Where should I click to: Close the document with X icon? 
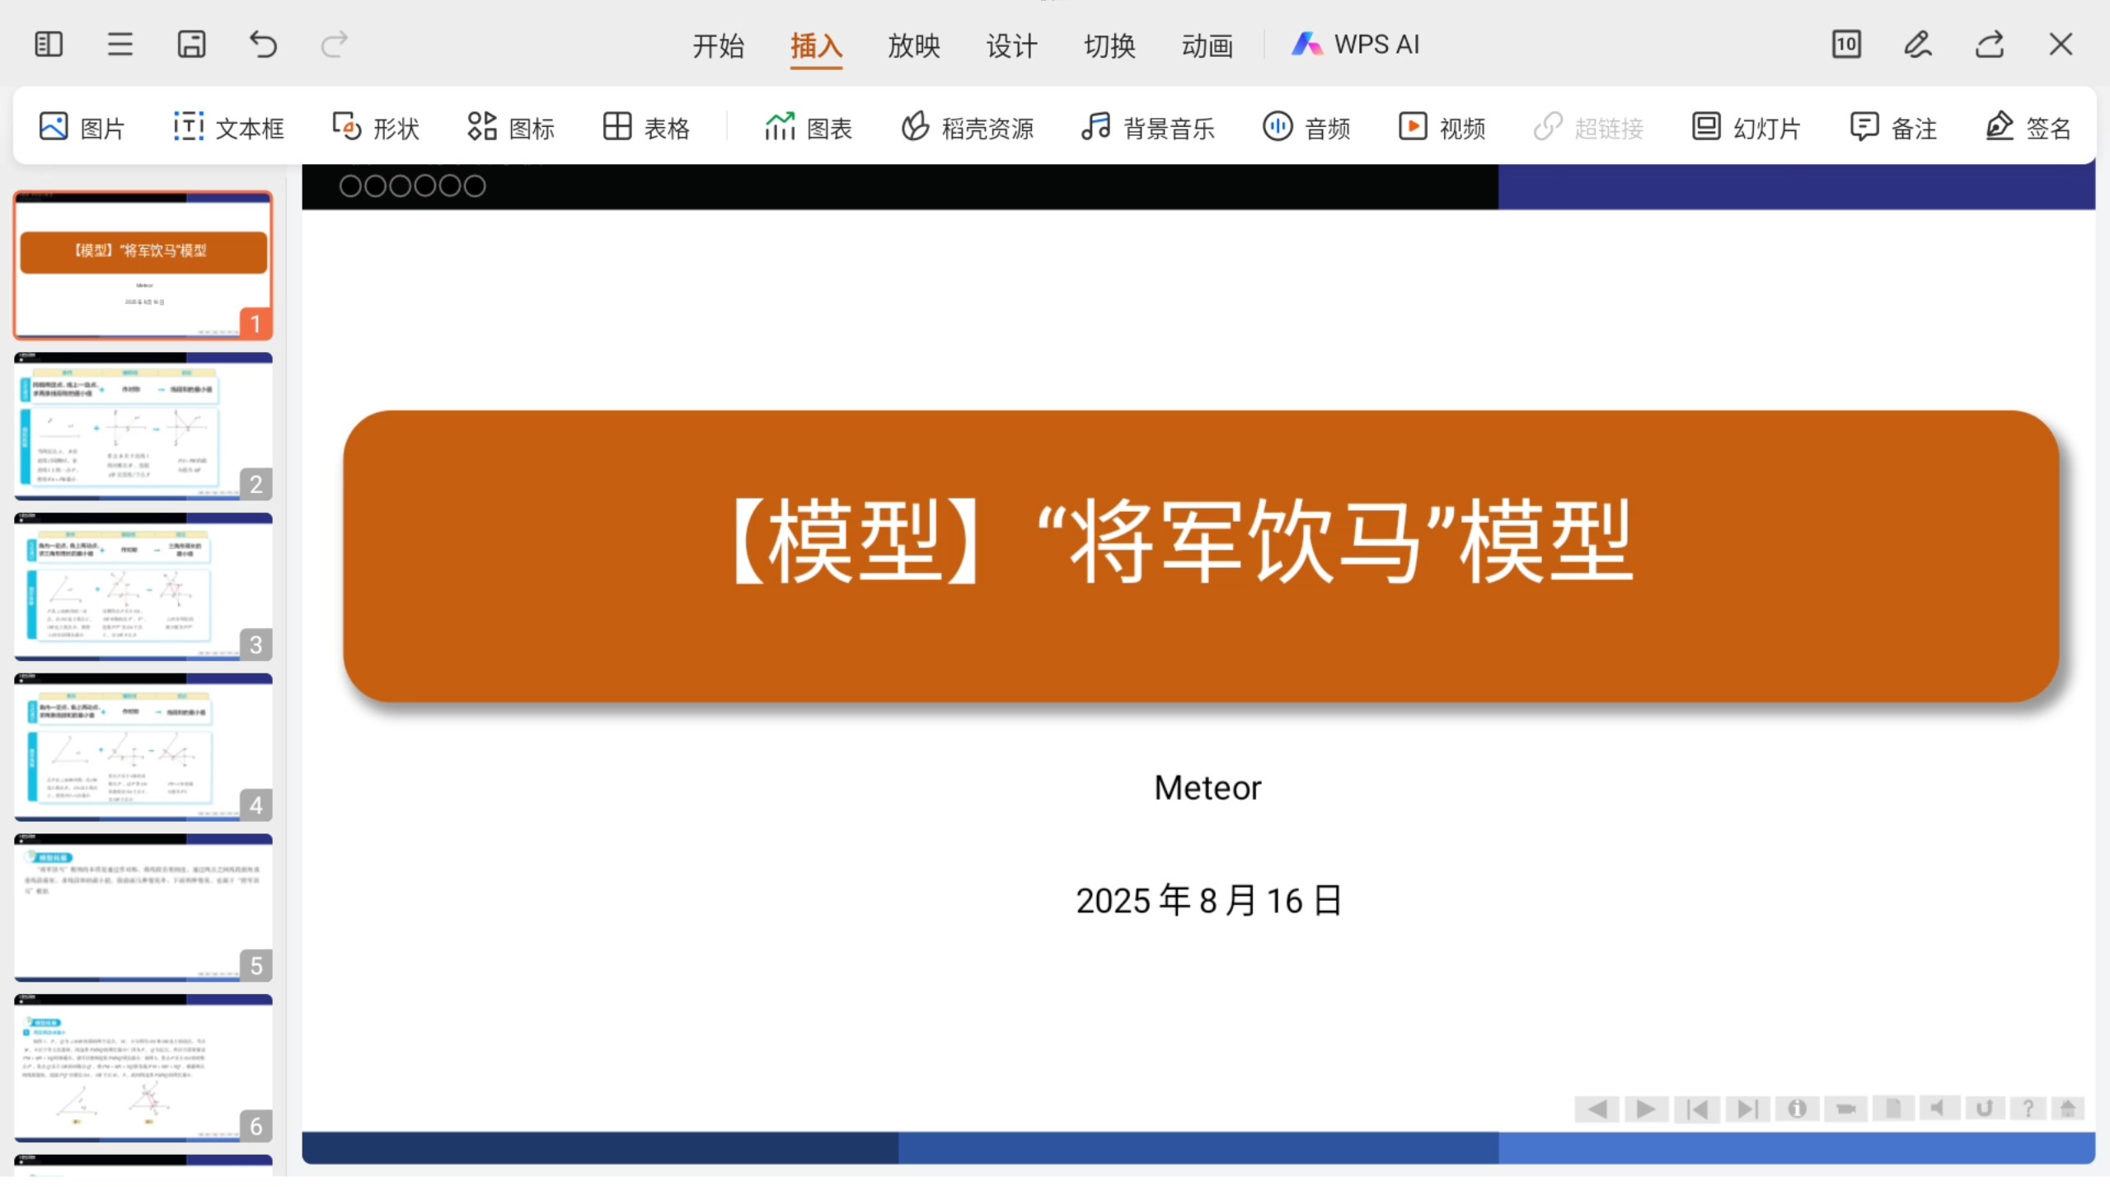[x=2061, y=44]
